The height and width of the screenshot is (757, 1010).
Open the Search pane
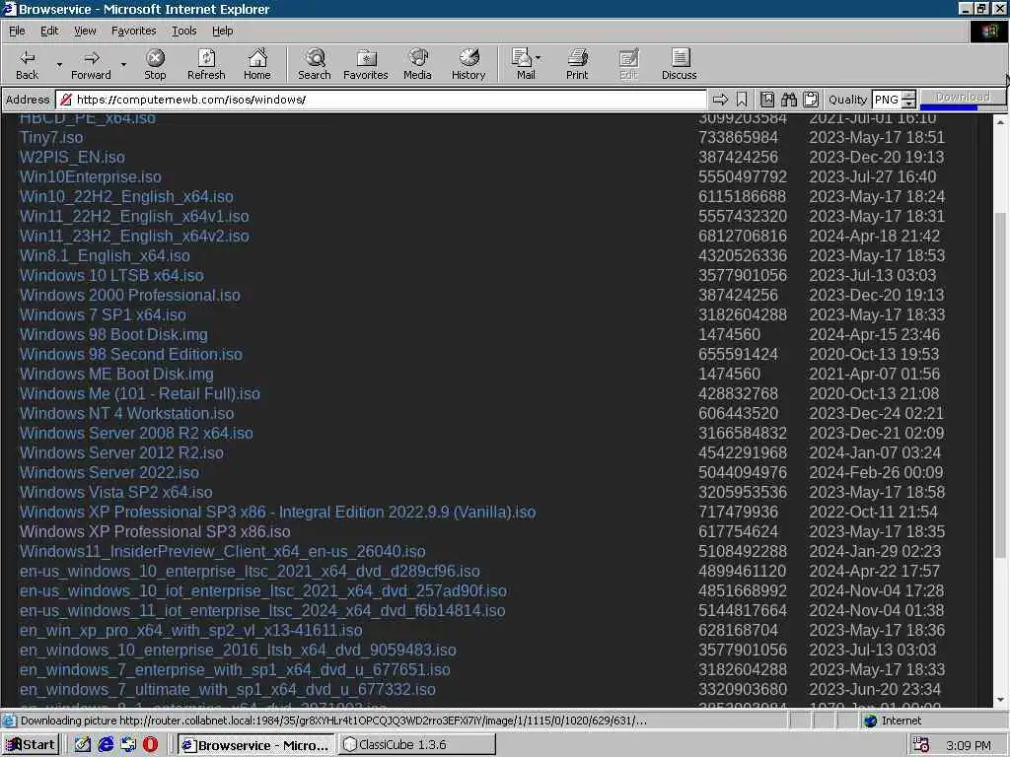pyautogui.click(x=315, y=64)
